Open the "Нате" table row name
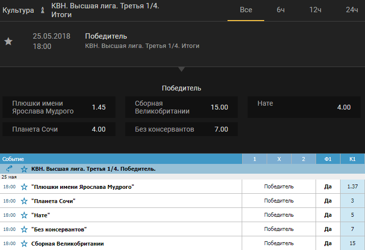The width and height of the screenshot is (365, 250). (x=41, y=215)
